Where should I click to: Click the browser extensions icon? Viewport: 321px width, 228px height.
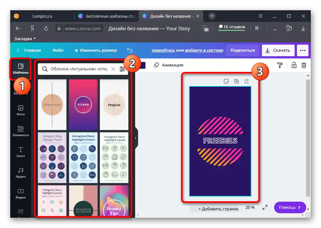(289, 28)
